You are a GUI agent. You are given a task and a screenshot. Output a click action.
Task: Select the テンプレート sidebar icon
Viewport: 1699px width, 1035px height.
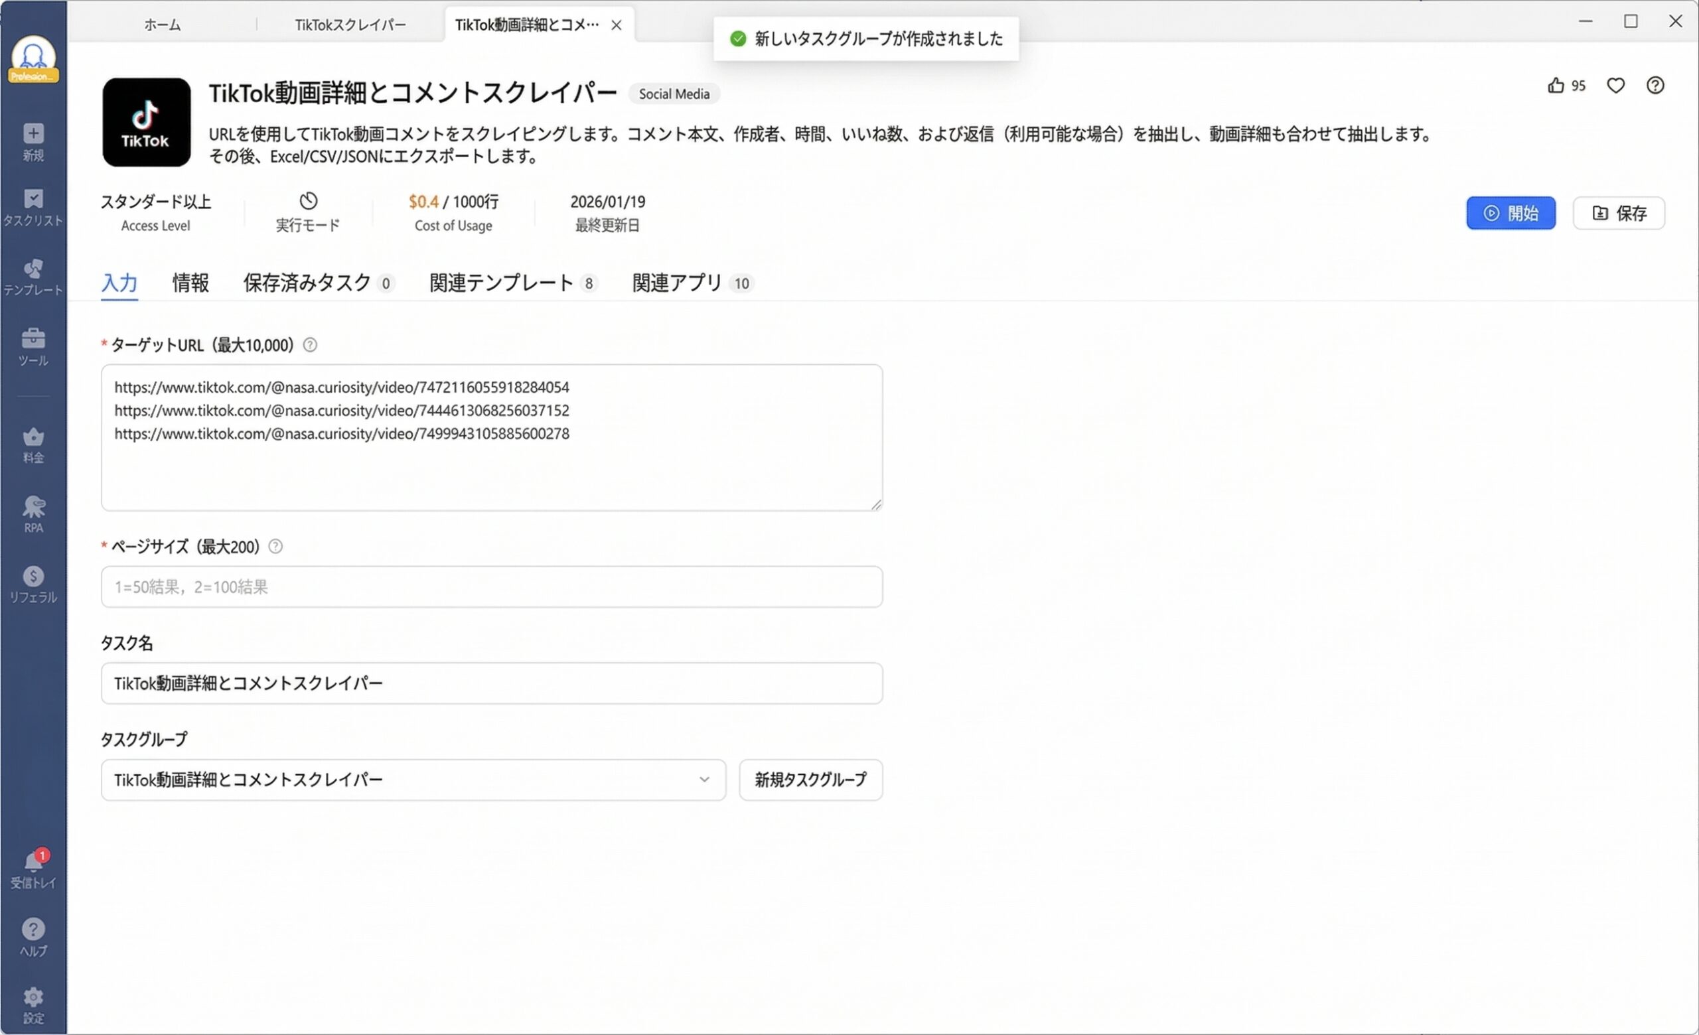click(33, 275)
